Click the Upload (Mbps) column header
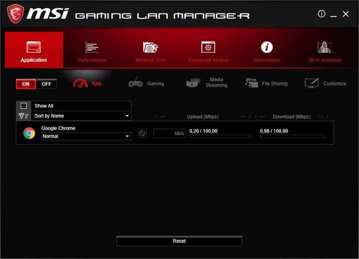 tap(203, 117)
